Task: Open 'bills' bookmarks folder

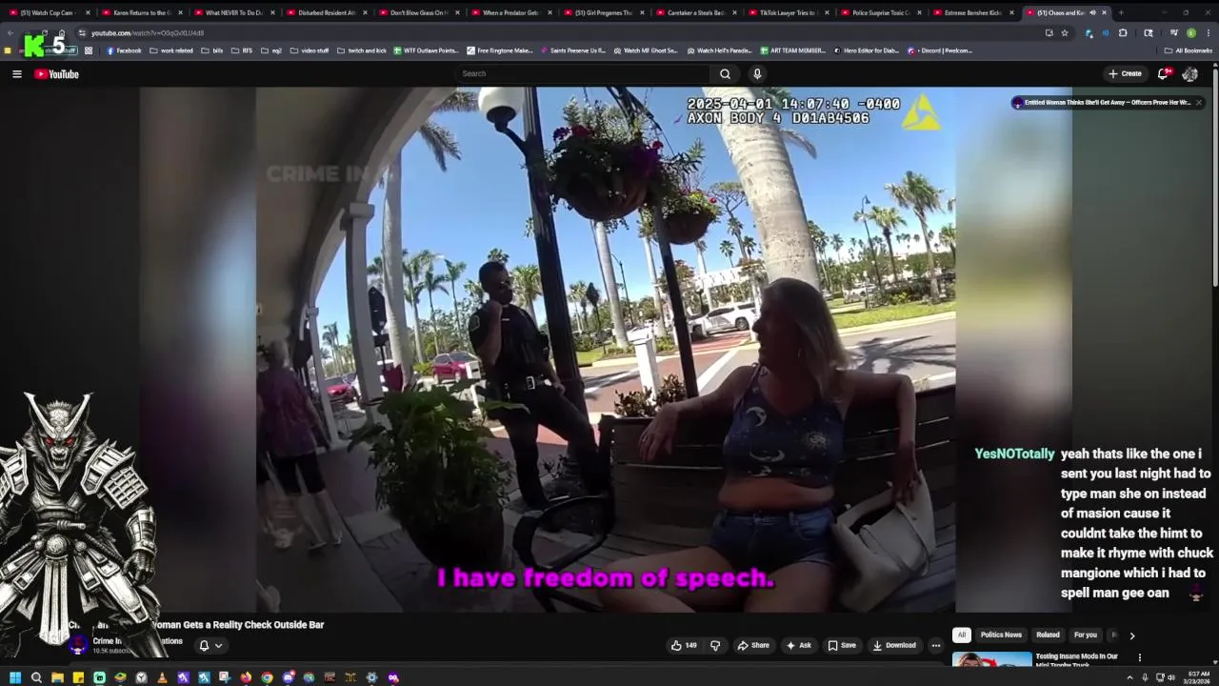Action: click(212, 50)
